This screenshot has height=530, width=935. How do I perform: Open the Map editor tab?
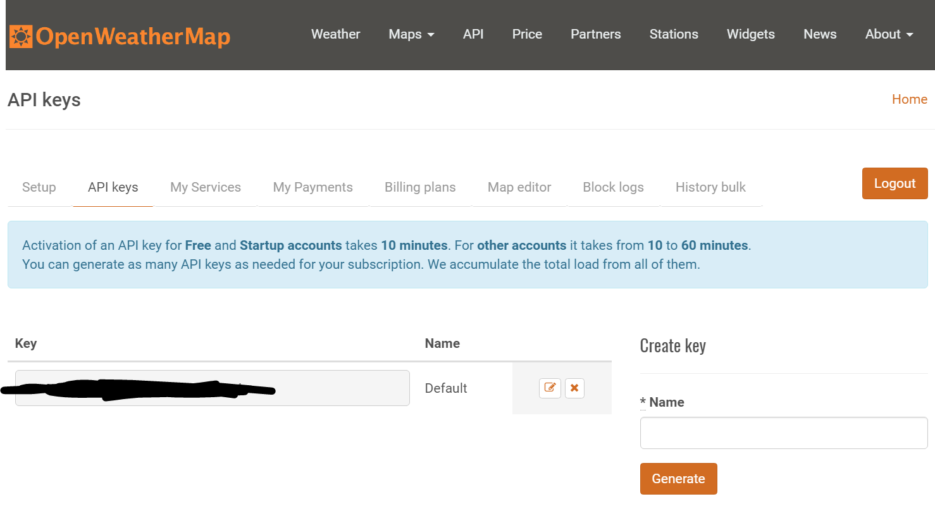coord(519,187)
